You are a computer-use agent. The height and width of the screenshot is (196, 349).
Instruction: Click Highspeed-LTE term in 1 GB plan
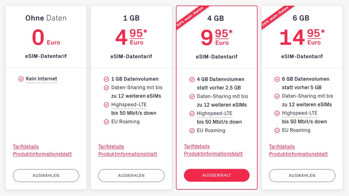129,104
